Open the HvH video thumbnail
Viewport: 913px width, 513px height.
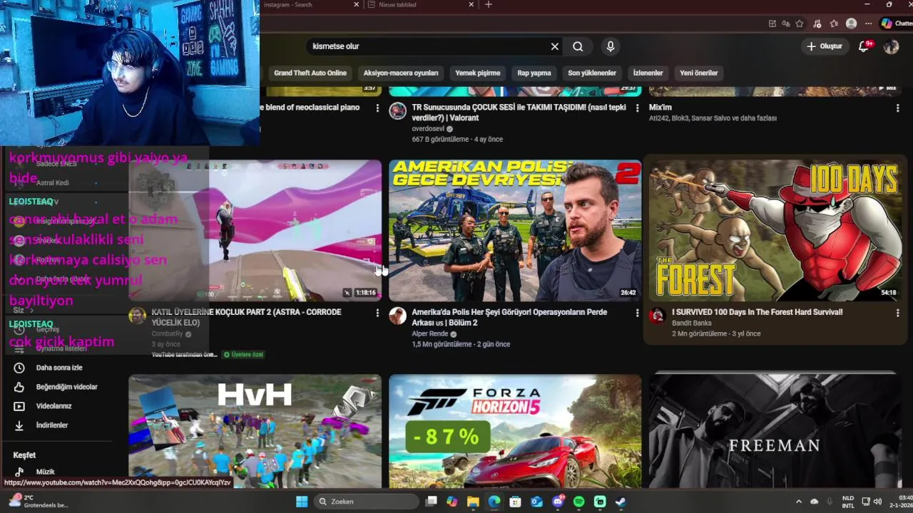pyautogui.click(x=255, y=432)
